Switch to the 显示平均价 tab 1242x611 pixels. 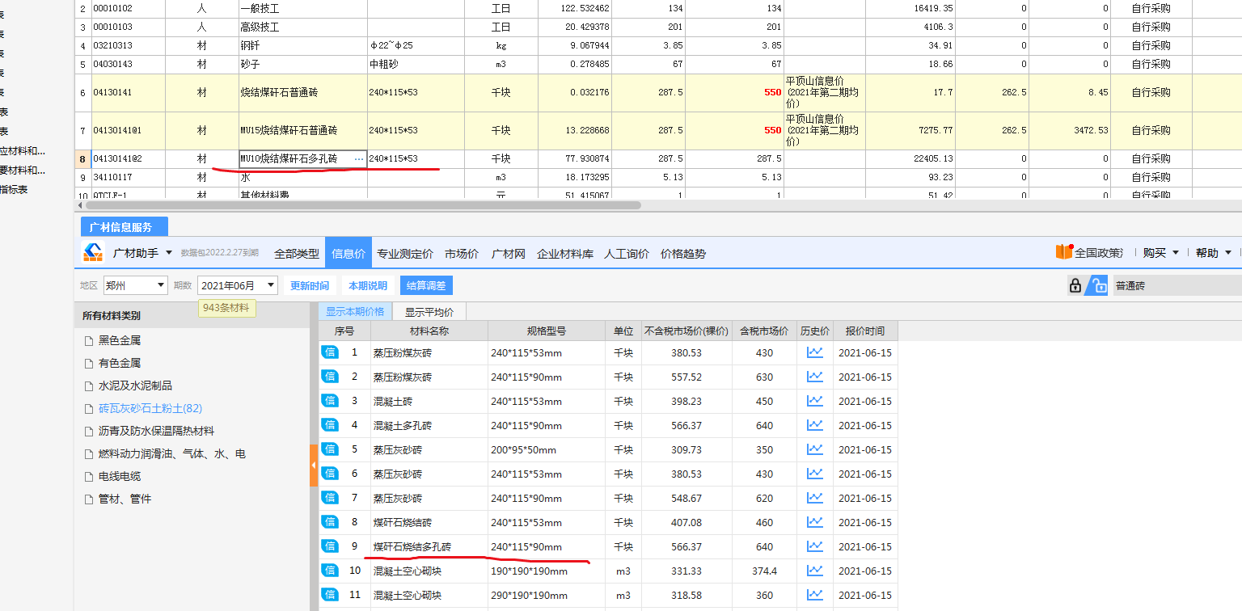tap(429, 311)
